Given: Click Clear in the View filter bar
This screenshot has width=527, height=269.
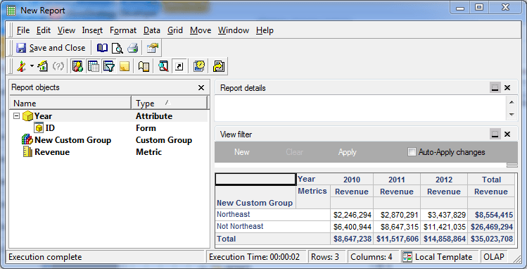Looking at the screenshot, I should point(294,152).
